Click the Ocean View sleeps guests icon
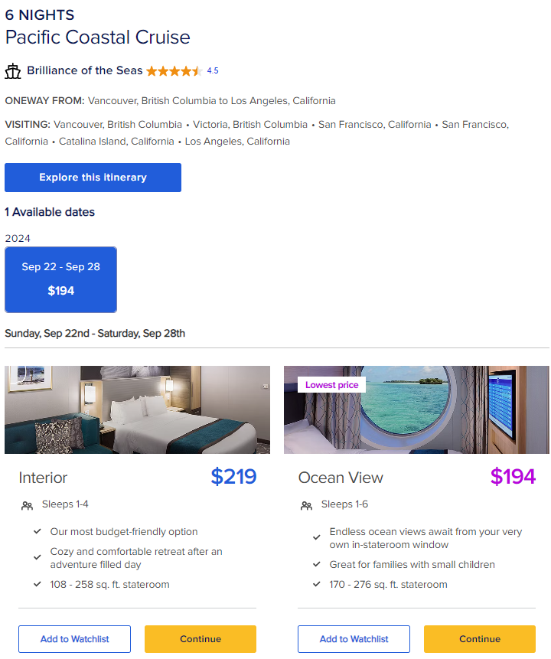Viewport: 551px width, 659px height. [306, 505]
